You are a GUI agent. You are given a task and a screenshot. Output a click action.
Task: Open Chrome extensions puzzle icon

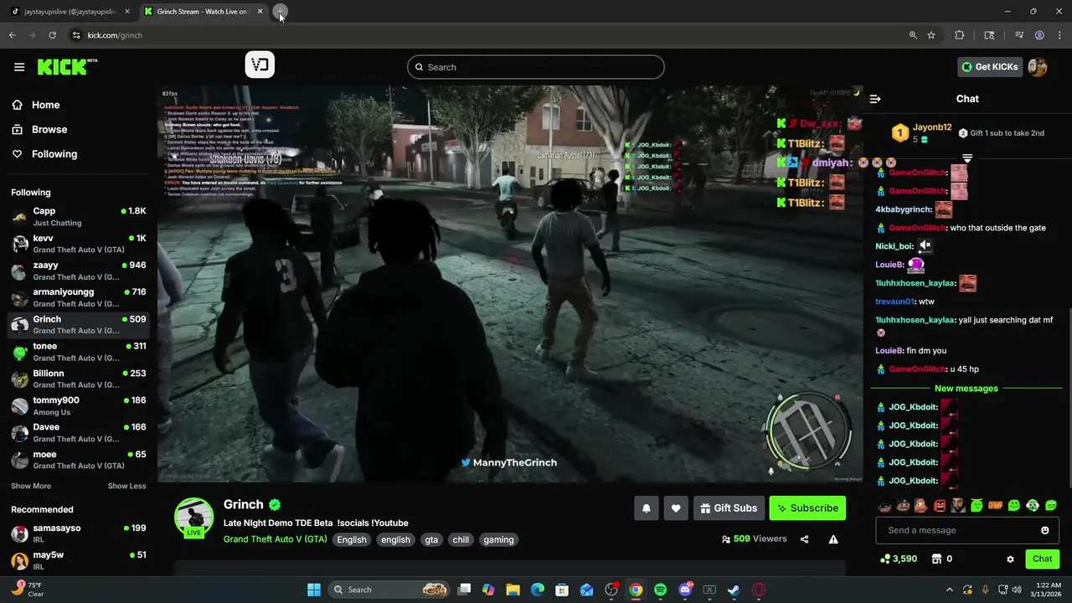(960, 35)
